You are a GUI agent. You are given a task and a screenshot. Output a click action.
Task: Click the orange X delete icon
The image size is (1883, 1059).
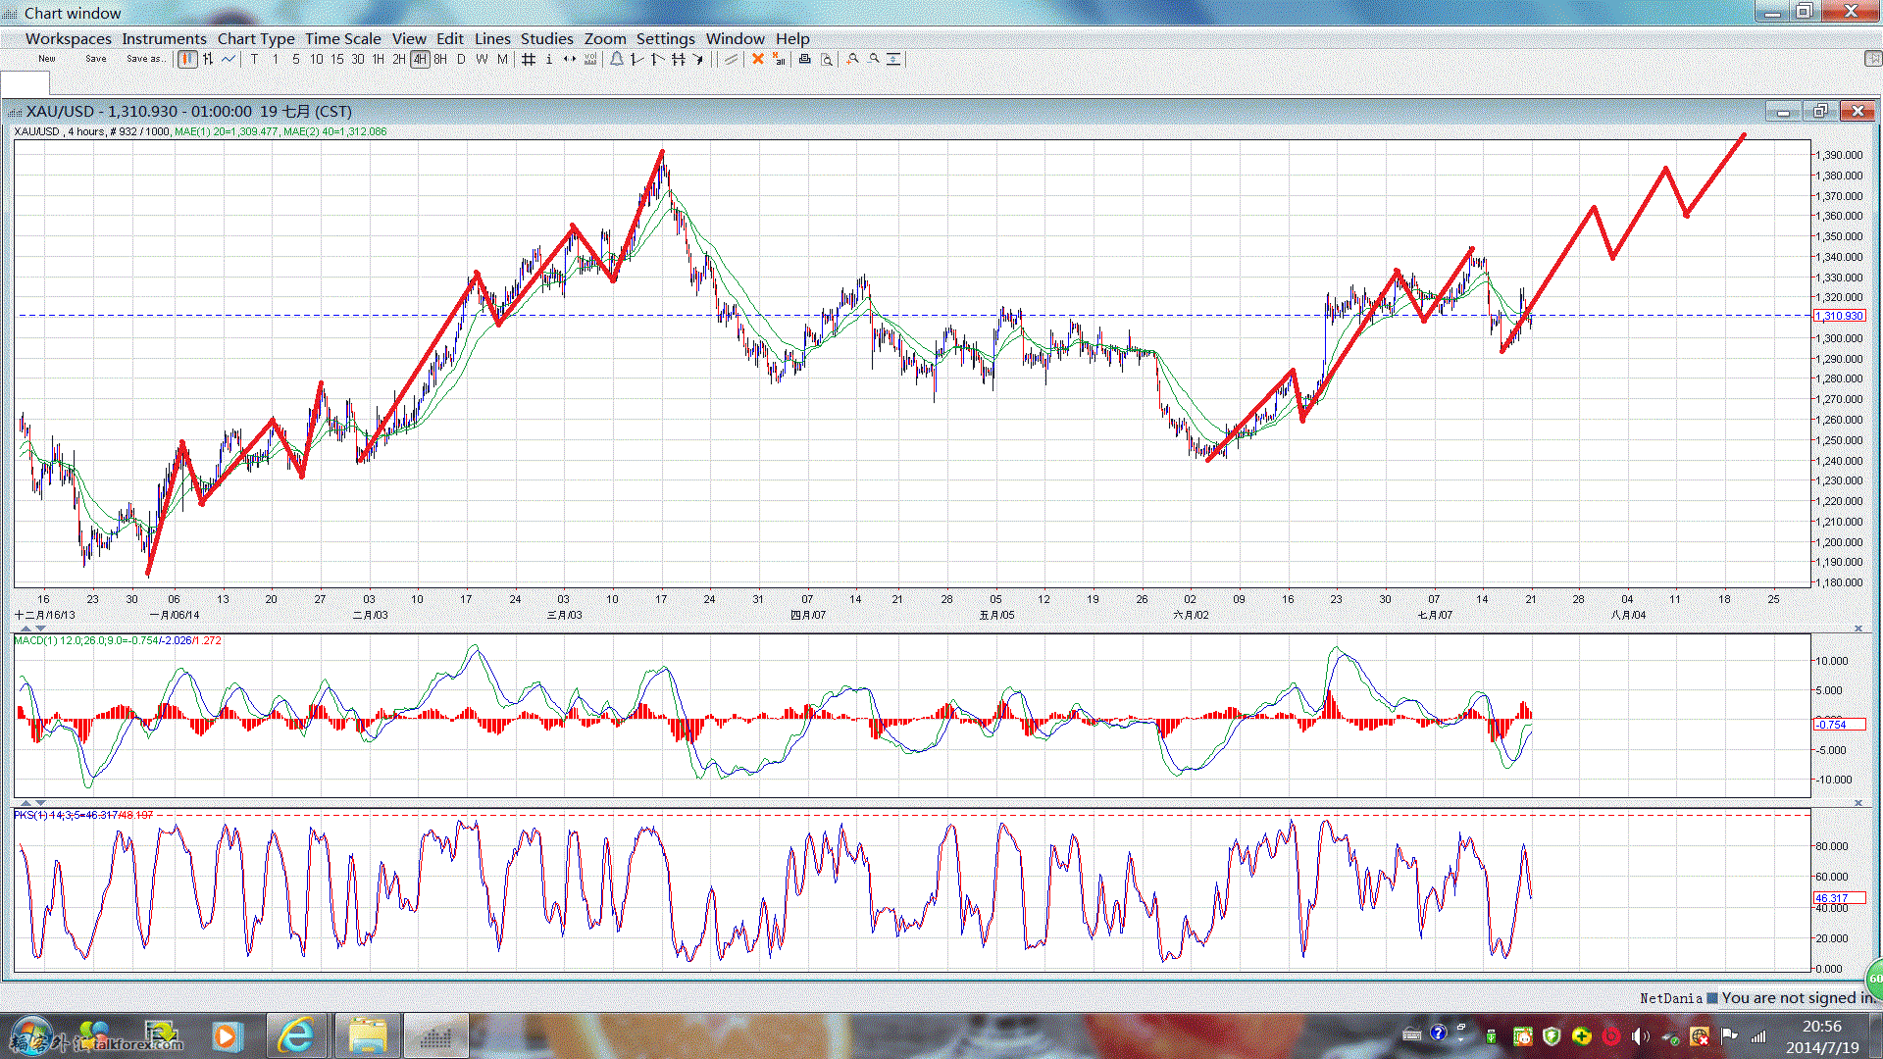click(x=757, y=59)
